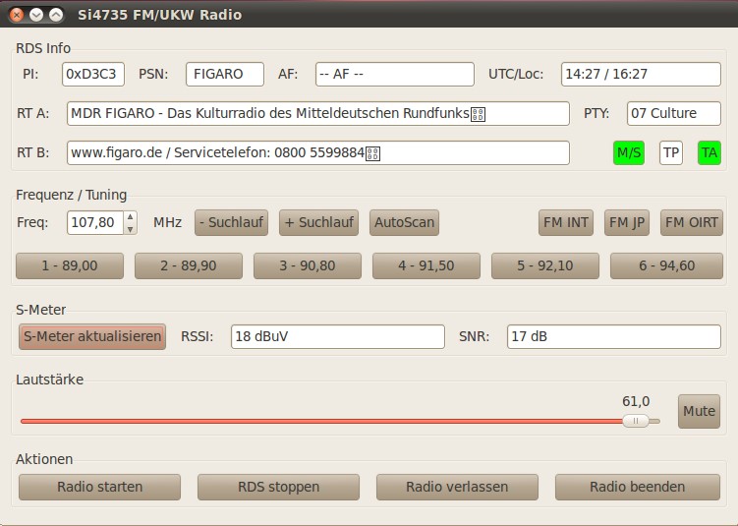Decrease frequency with spinner down arrow
738x526 pixels.
(x=131, y=228)
